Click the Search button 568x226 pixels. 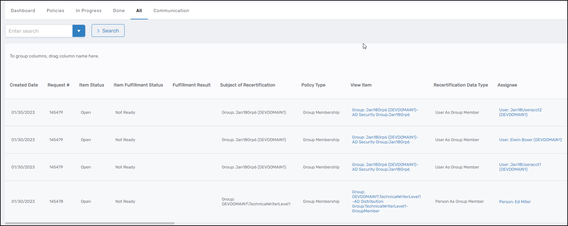pos(108,31)
